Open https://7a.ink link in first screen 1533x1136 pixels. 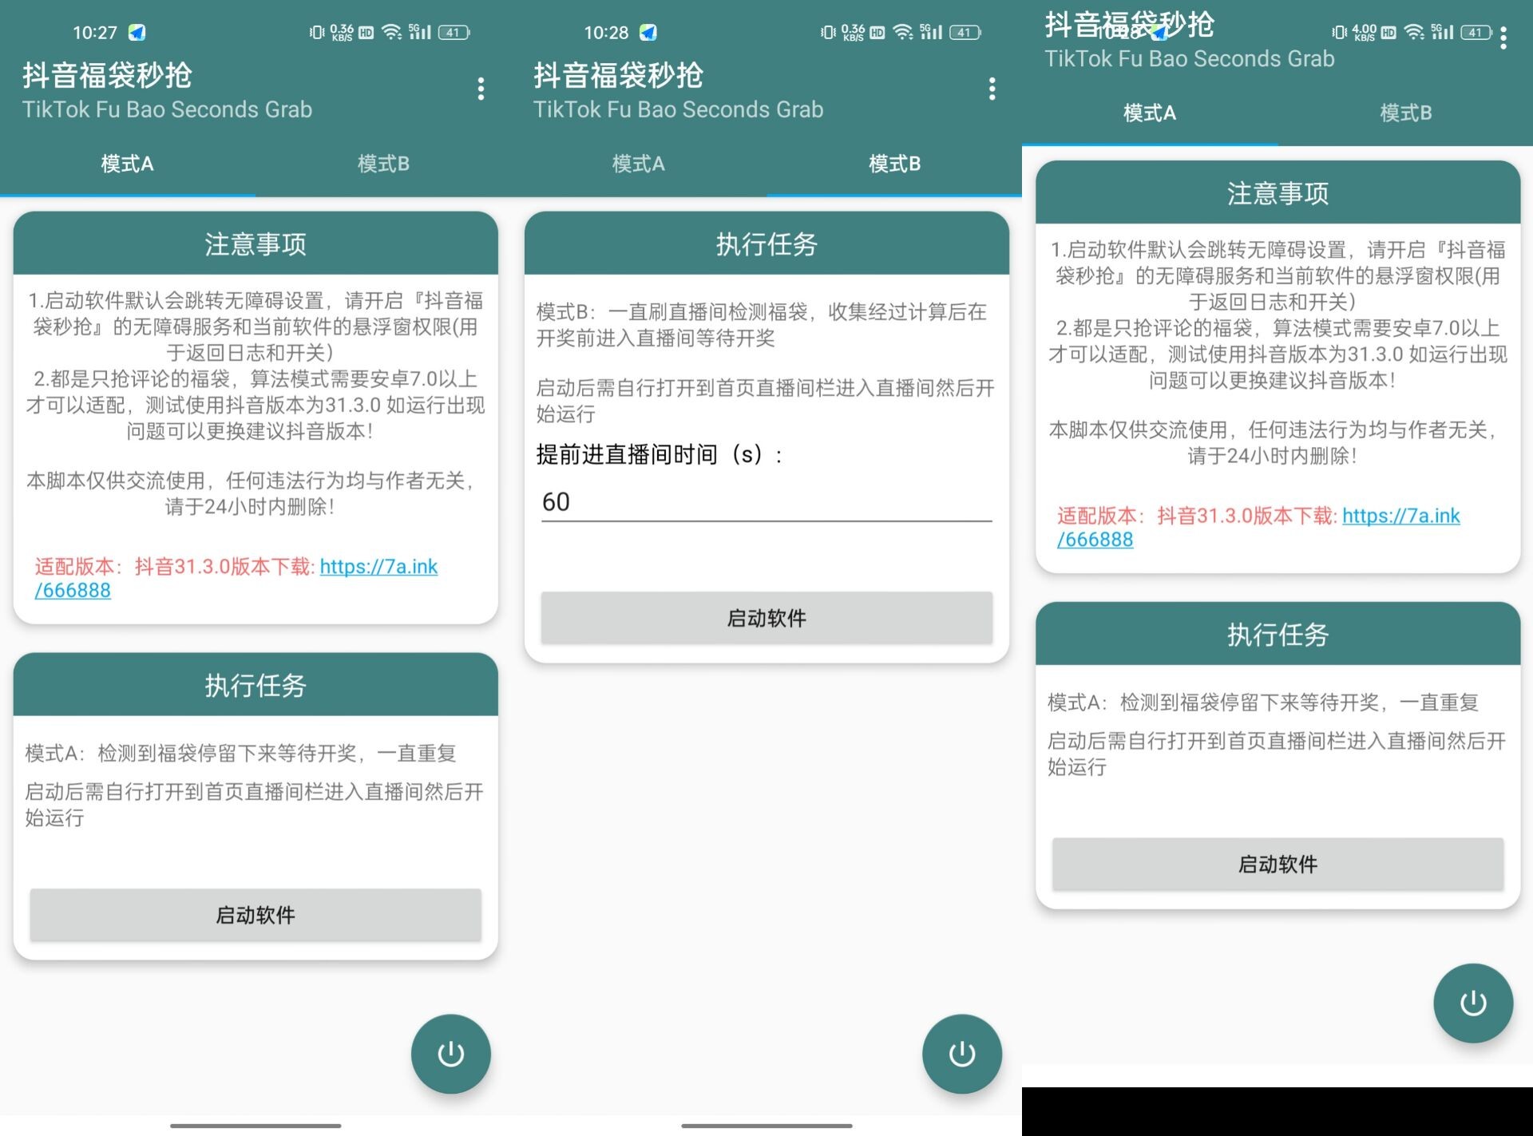[x=378, y=566]
